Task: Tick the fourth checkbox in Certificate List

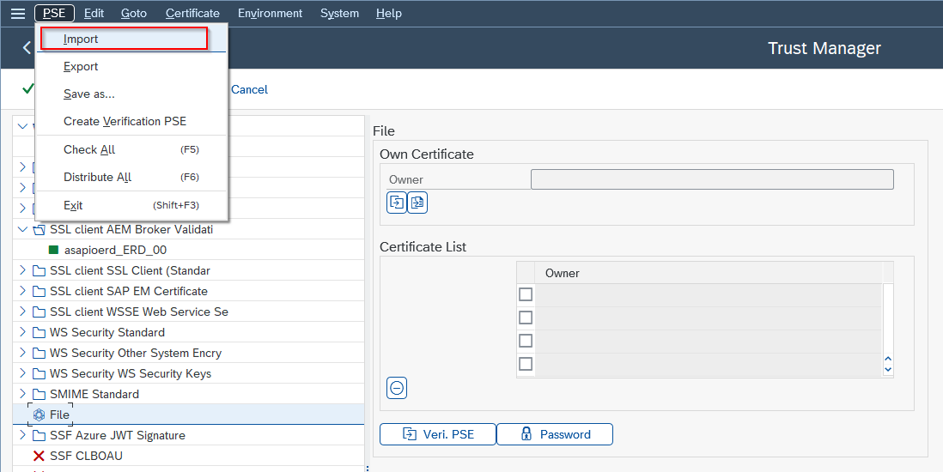Action: click(526, 363)
